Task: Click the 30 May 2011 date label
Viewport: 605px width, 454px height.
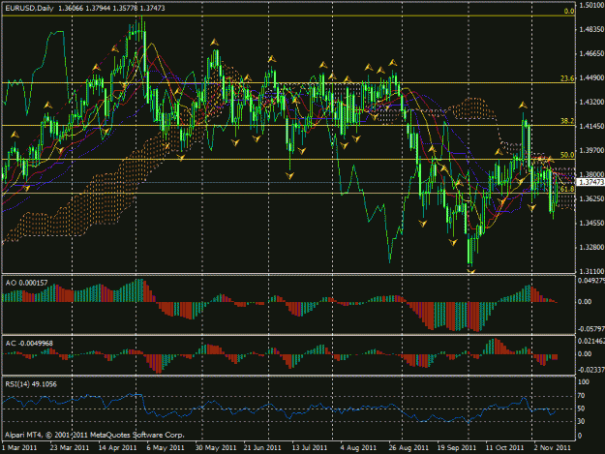Action: [x=216, y=447]
